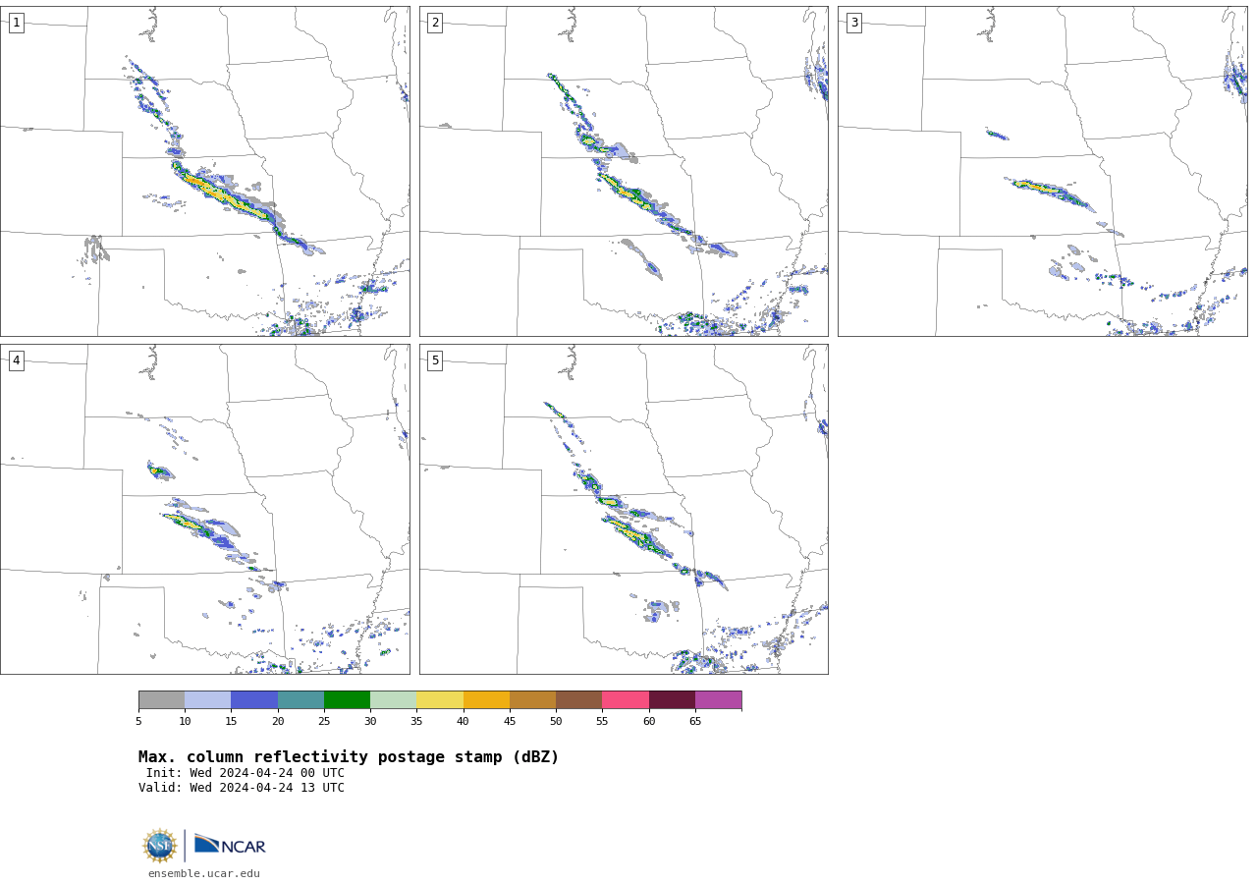Click the maroon 60-65 dBZ swatch
1257x885 pixels.
pos(672,699)
